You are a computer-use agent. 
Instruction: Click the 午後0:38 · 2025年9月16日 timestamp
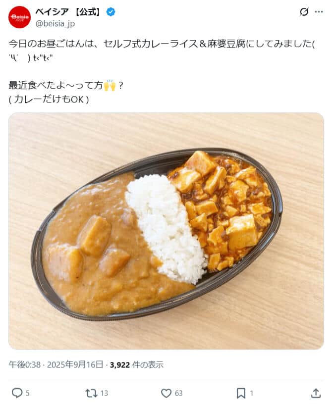pyautogui.click(x=56, y=364)
